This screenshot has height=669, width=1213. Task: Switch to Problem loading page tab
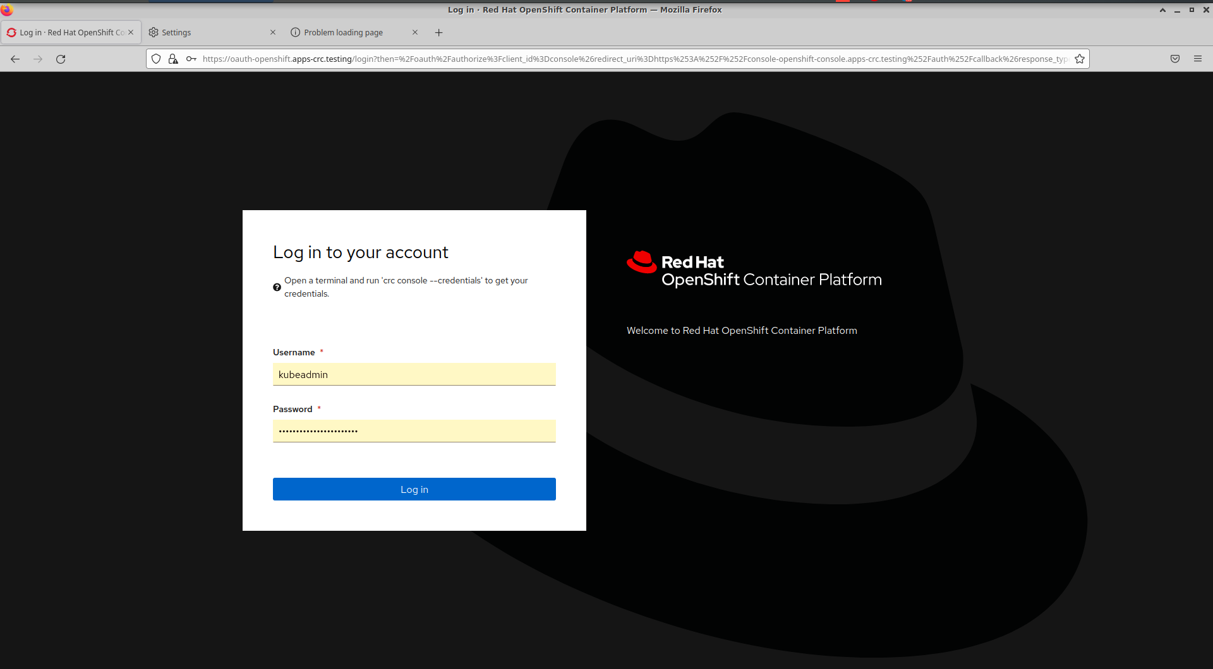(x=354, y=32)
